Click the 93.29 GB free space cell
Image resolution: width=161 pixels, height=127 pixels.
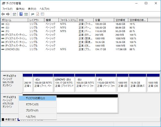pos(120,31)
